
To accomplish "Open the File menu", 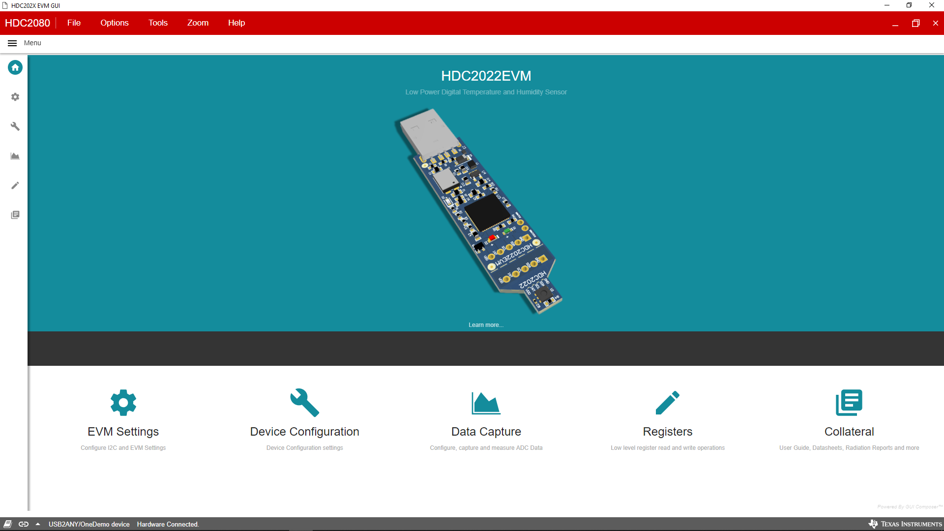I will pyautogui.click(x=74, y=23).
